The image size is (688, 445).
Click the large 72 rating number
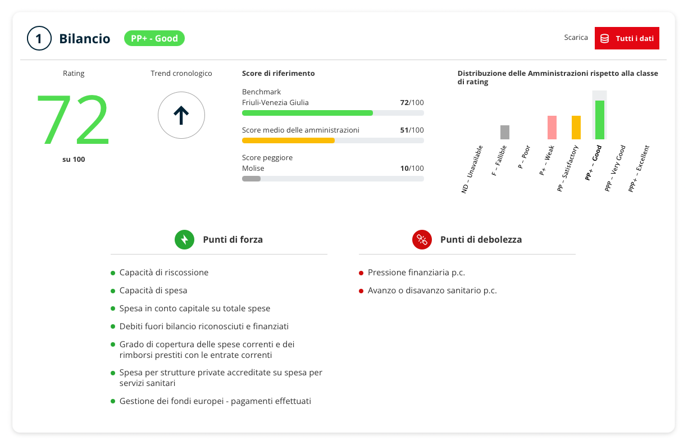pyautogui.click(x=73, y=120)
